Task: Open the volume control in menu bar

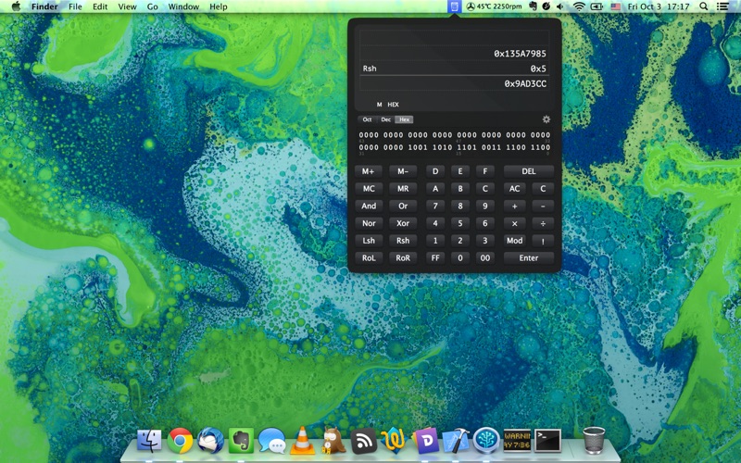Action: [560, 6]
